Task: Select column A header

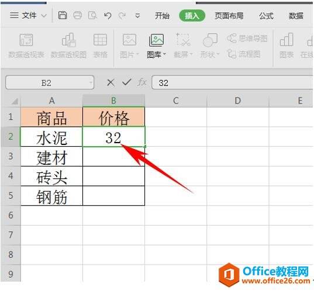Action: (x=51, y=101)
